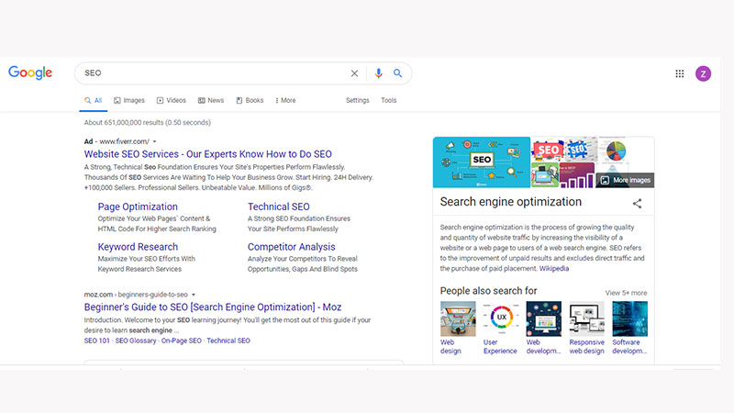Viewport: 734px width, 413px height.
Task: Open Website SEO Services ad link
Action: point(208,154)
